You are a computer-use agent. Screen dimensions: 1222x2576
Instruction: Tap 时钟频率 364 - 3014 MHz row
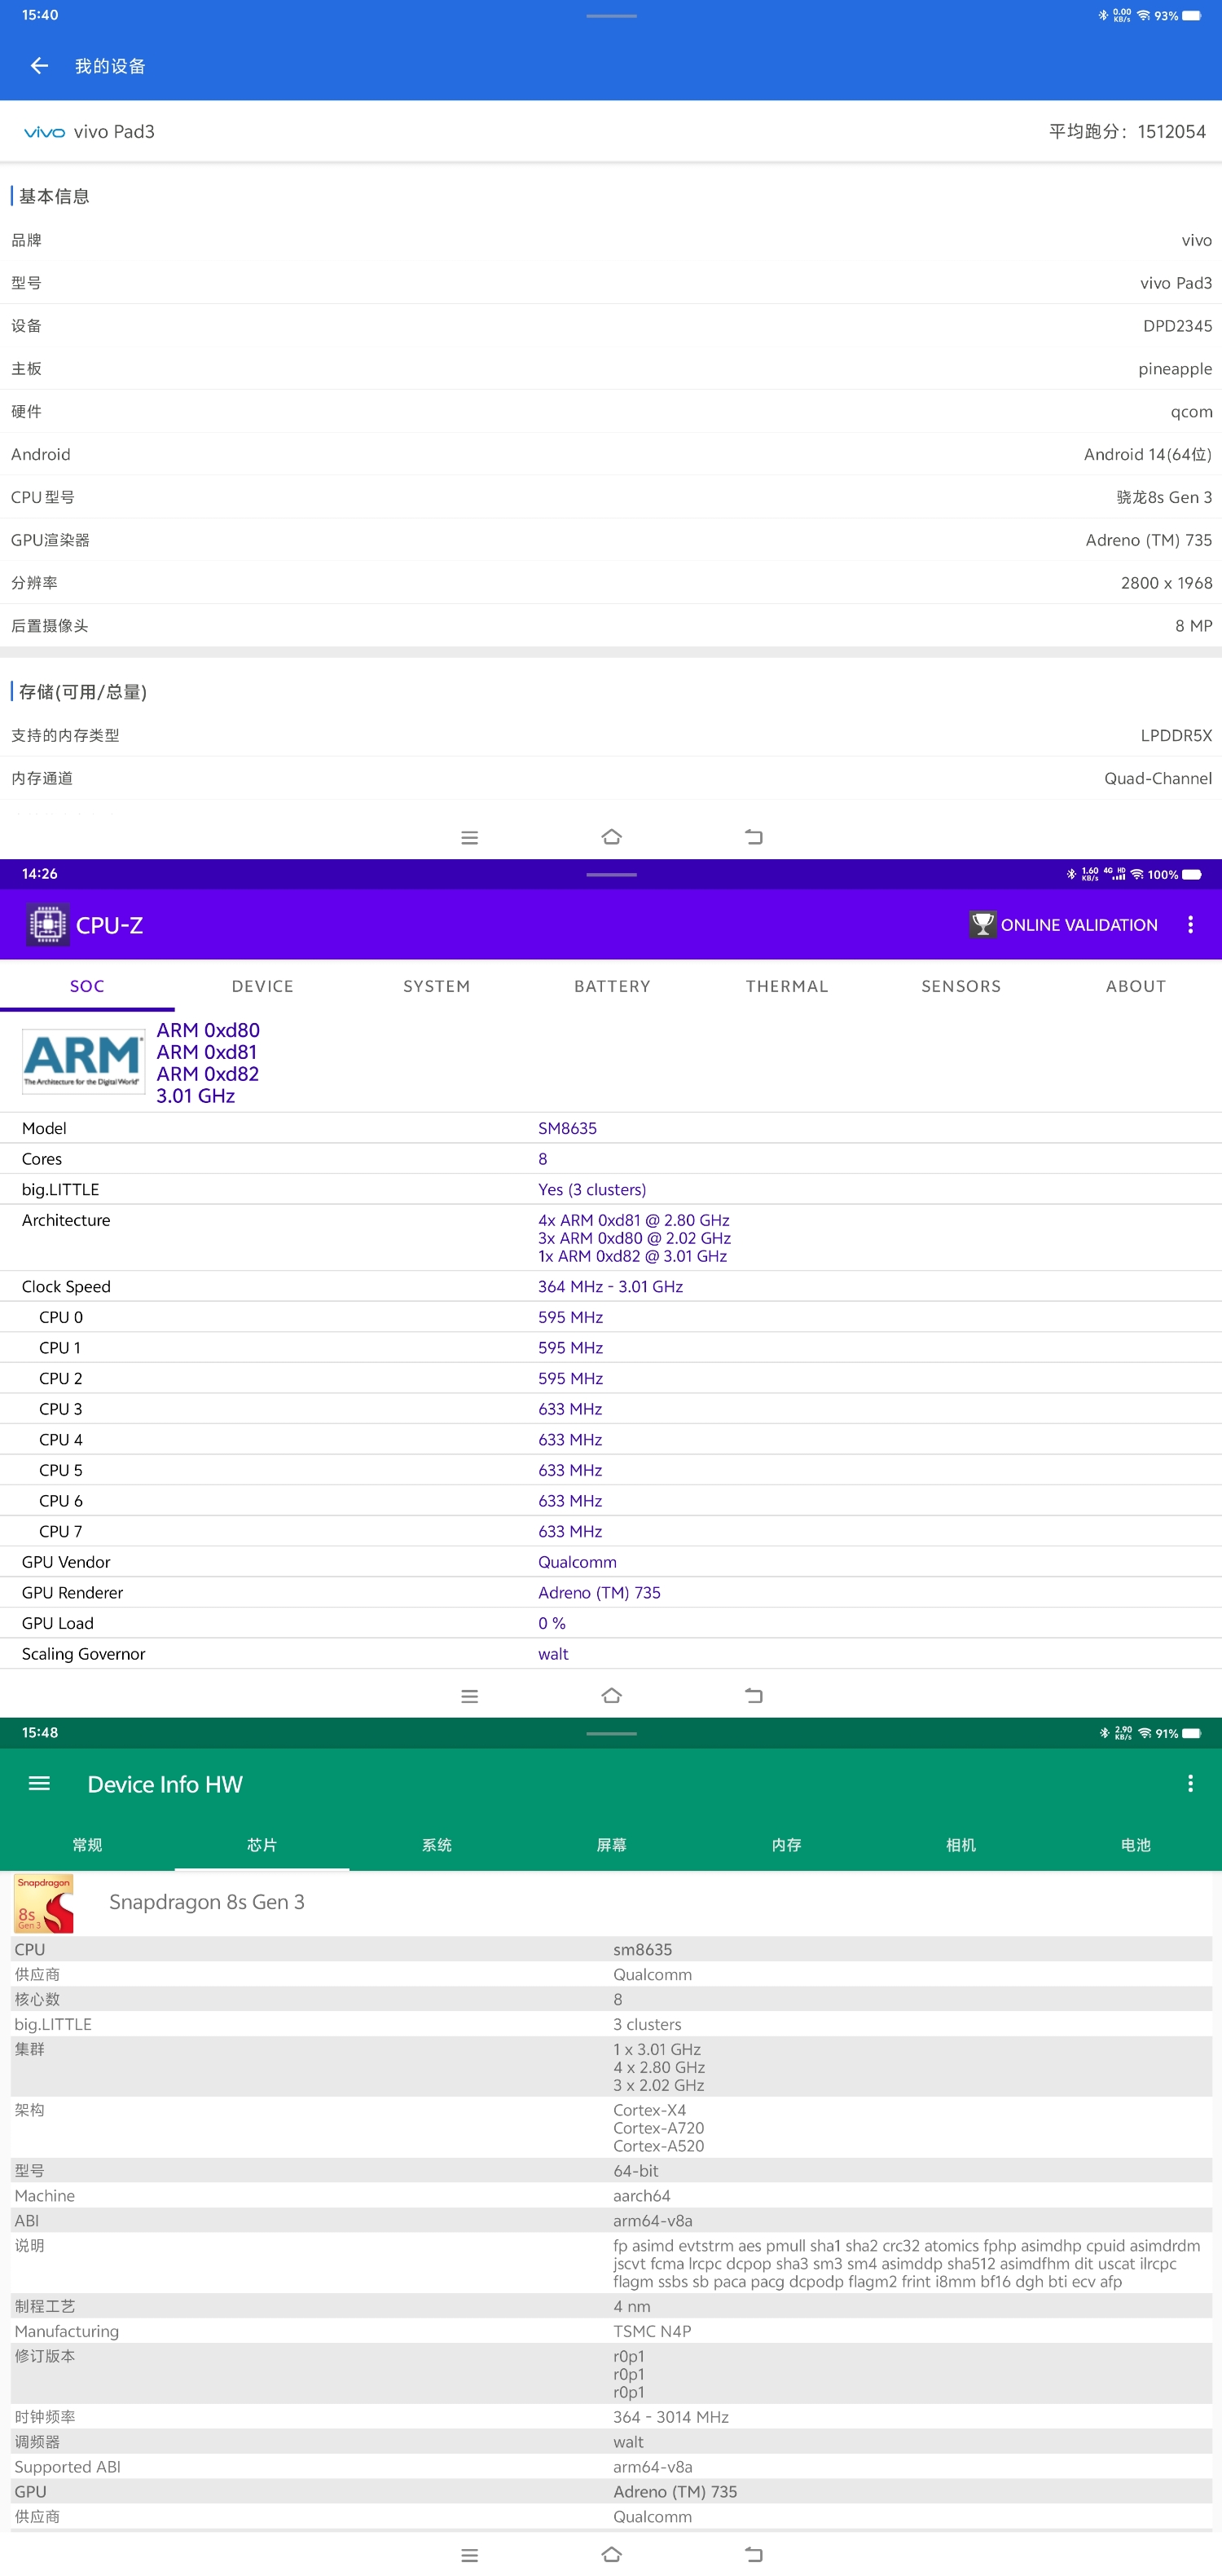pyautogui.click(x=610, y=2417)
